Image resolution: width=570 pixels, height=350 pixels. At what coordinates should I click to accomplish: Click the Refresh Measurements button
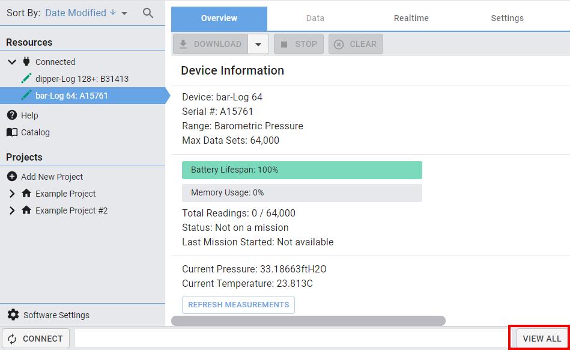tap(238, 305)
